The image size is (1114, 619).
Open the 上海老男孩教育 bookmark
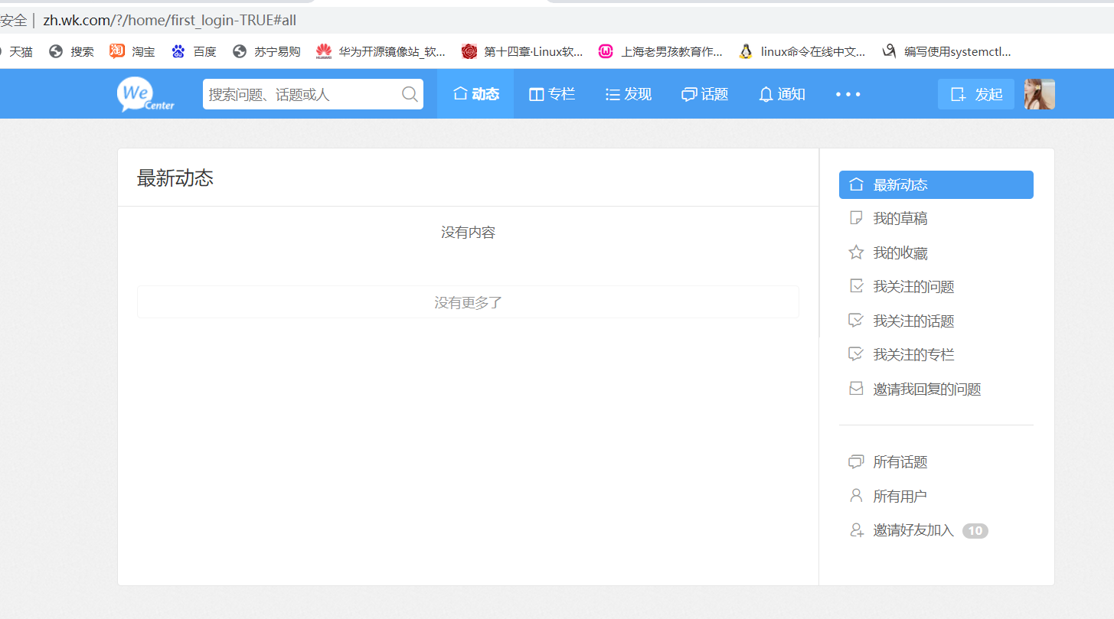pos(660,51)
